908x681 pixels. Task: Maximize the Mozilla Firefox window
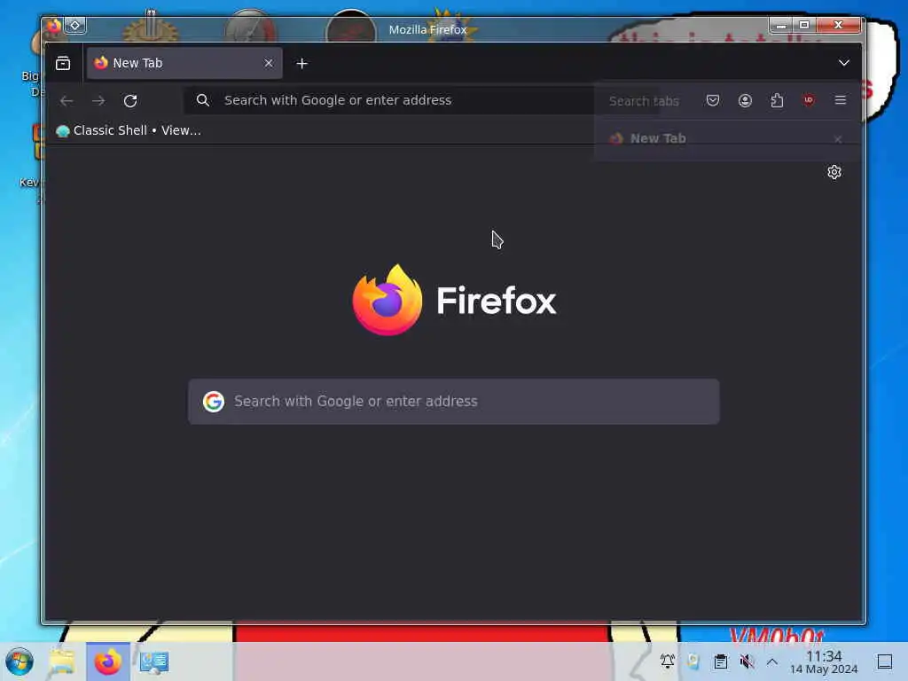804,25
